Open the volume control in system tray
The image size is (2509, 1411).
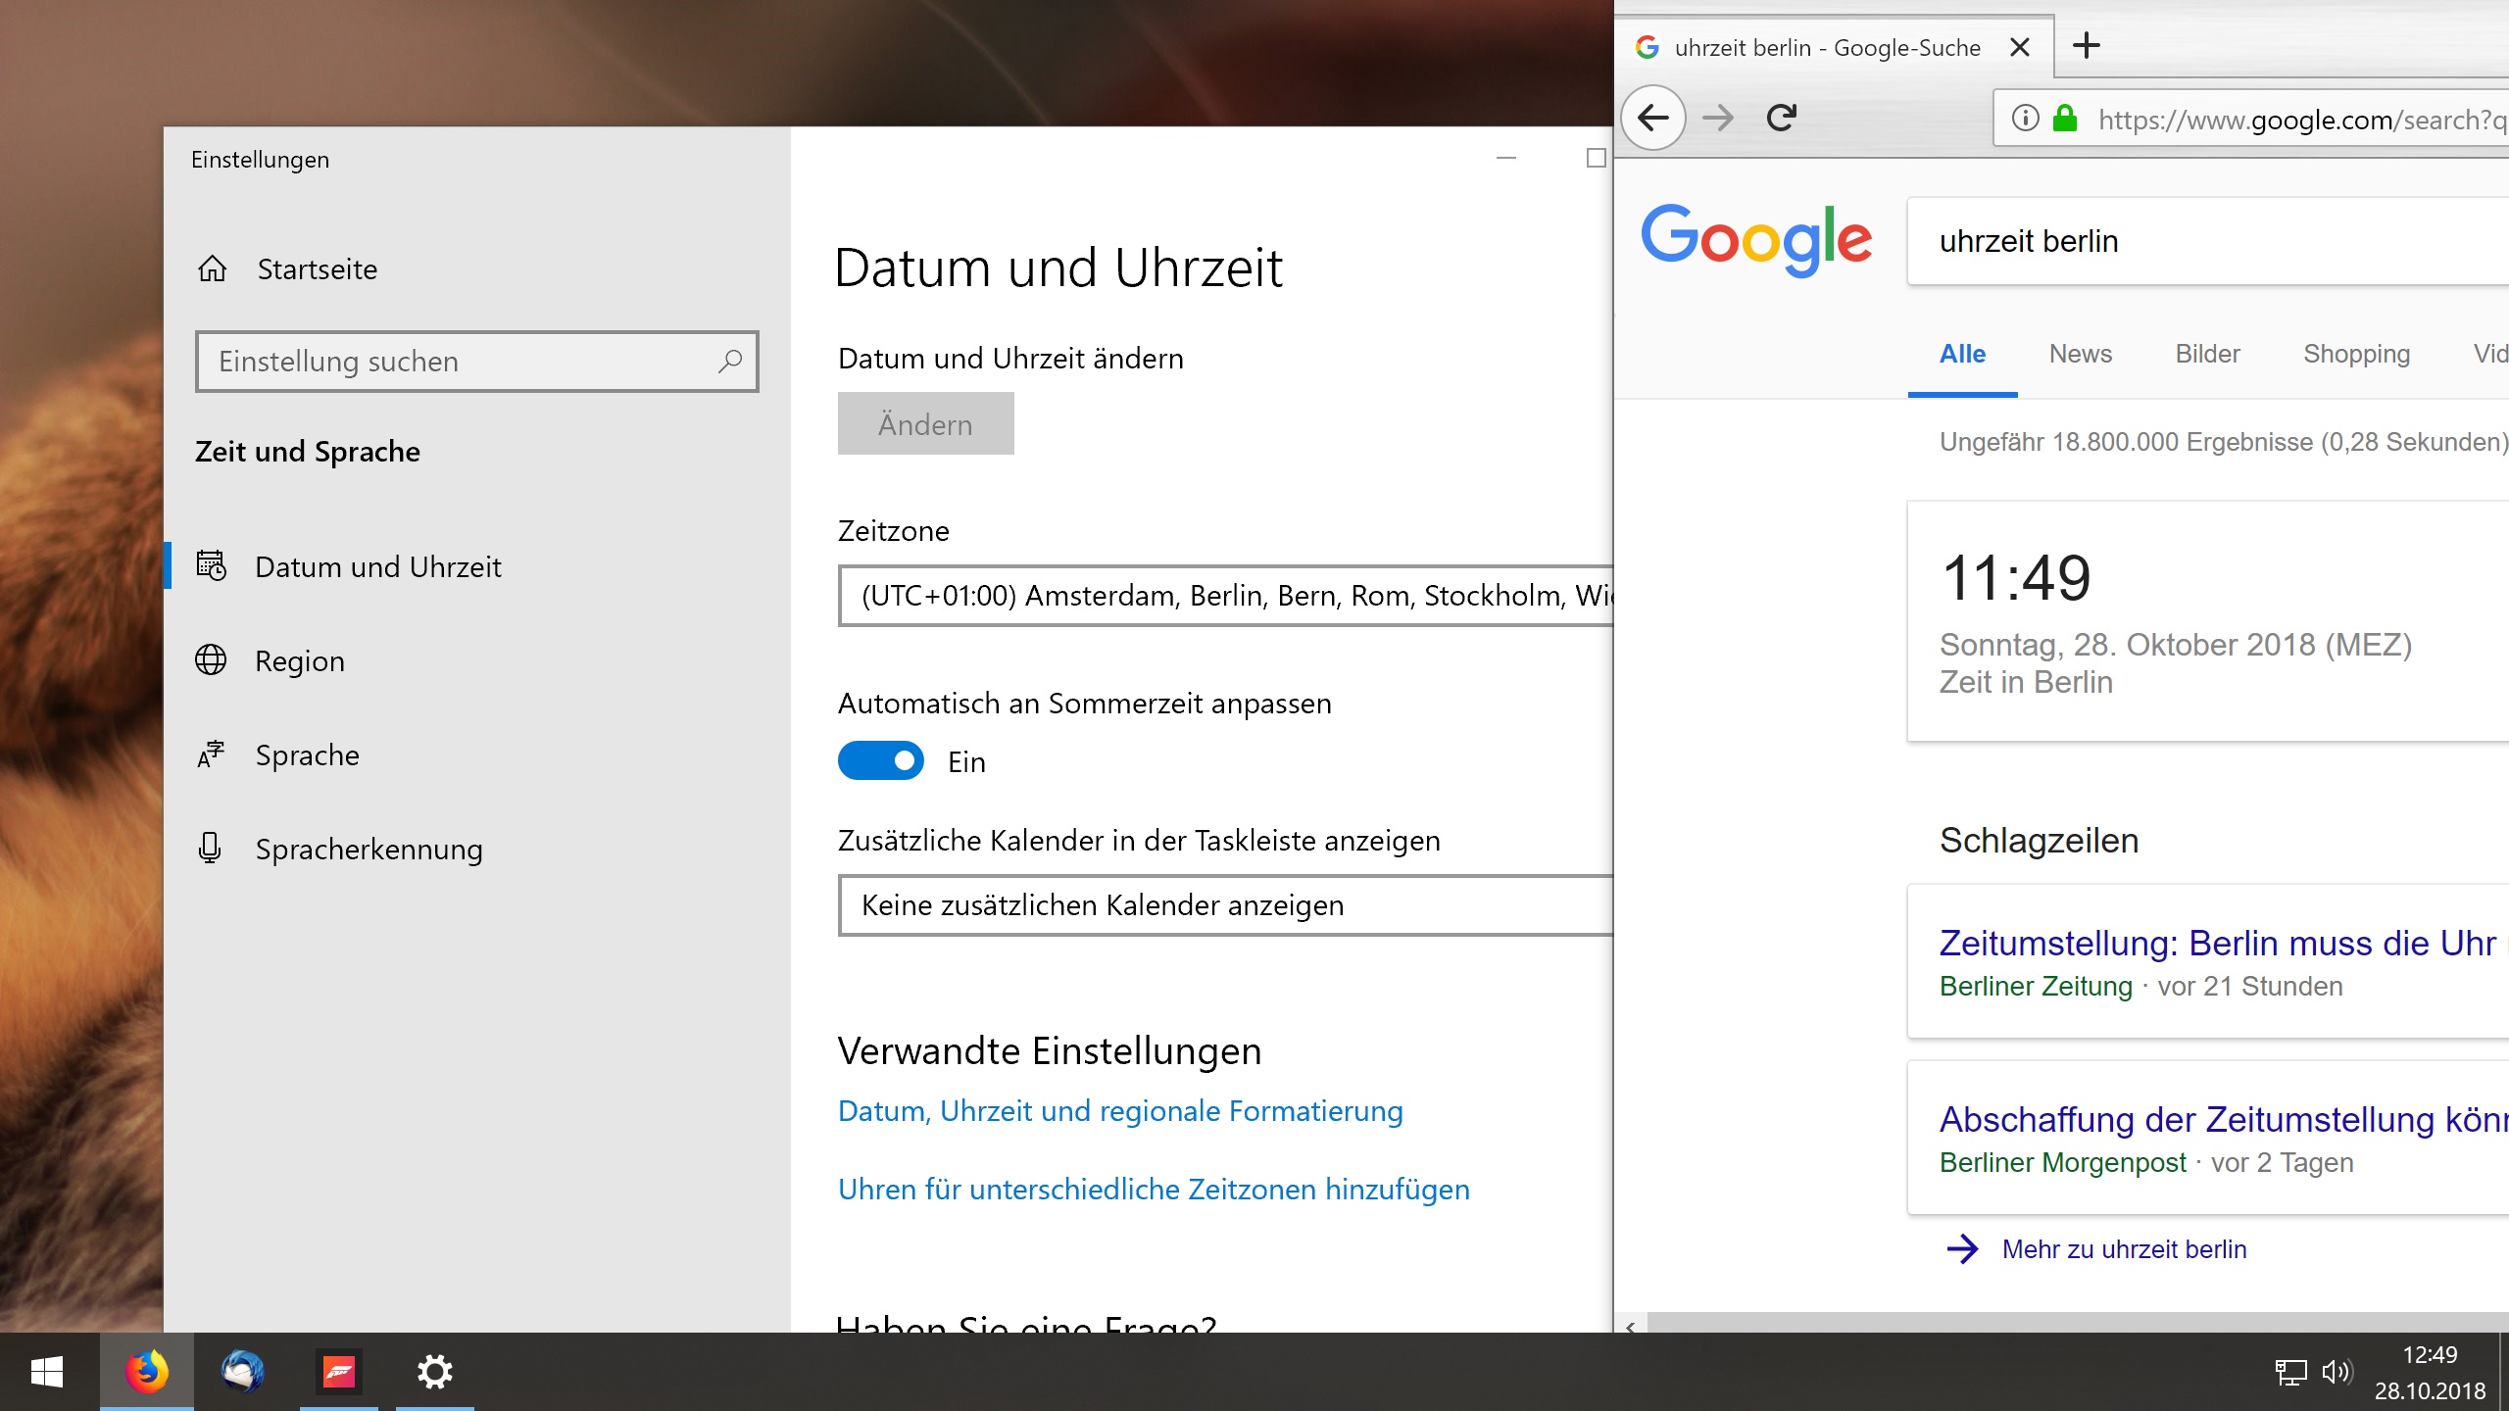(x=2339, y=1371)
